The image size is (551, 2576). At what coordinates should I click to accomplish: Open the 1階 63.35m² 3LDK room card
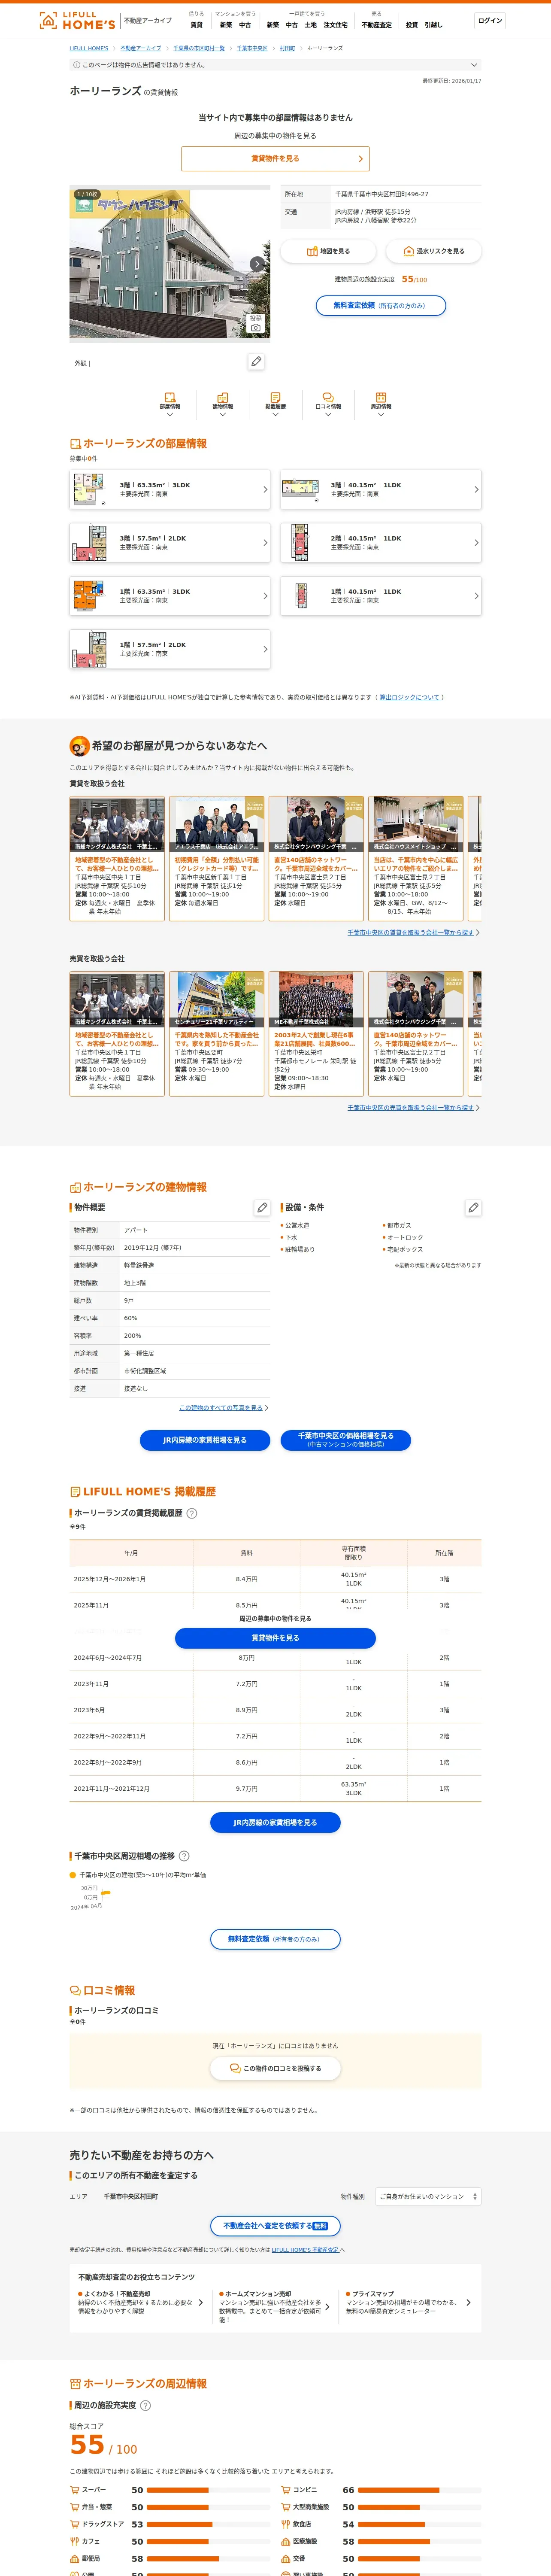tap(170, 596)
